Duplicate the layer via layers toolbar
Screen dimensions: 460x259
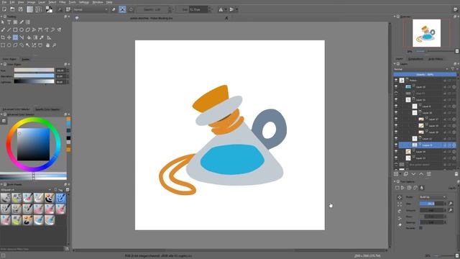405,174
